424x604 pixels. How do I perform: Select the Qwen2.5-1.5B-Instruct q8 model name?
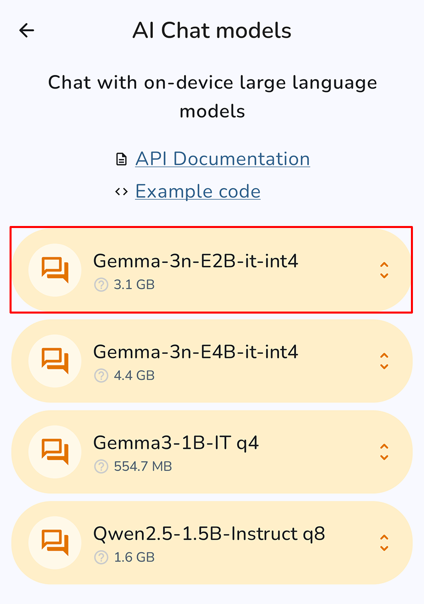tap(209, 534)
